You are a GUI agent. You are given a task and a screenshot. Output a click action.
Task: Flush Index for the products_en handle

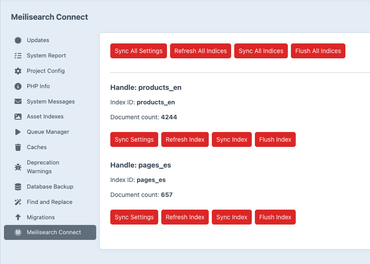[x=275, y=139]
